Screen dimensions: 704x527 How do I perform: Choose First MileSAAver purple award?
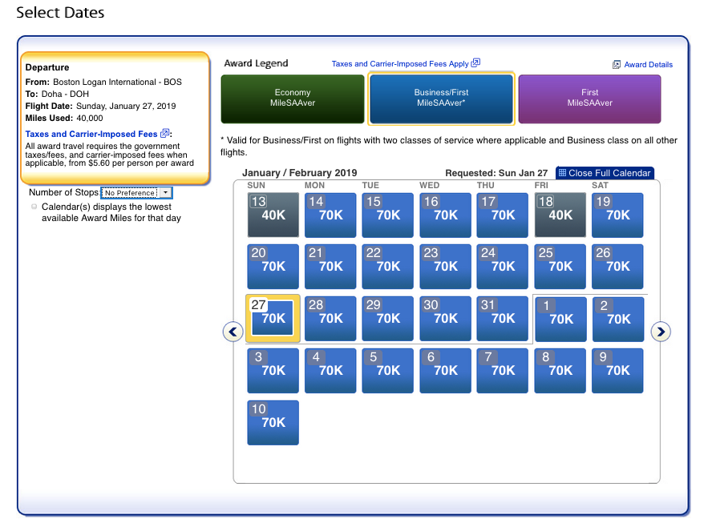point(589,99)
